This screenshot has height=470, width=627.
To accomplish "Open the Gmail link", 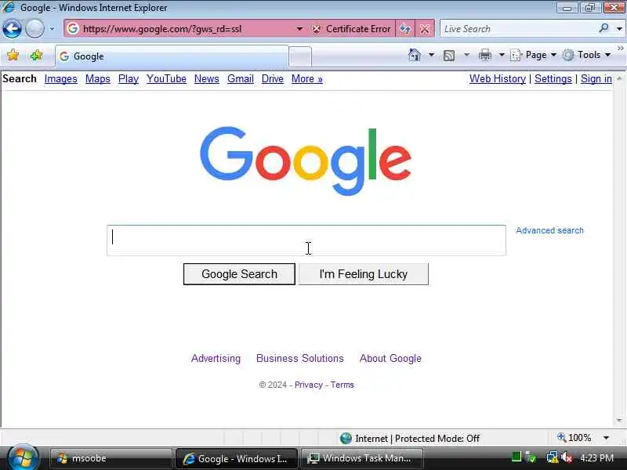I will pos(241,79).
